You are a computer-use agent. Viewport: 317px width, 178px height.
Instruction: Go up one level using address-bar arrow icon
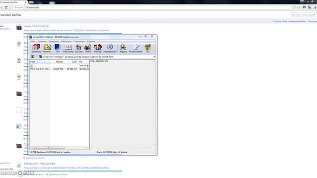coord(33,57)
